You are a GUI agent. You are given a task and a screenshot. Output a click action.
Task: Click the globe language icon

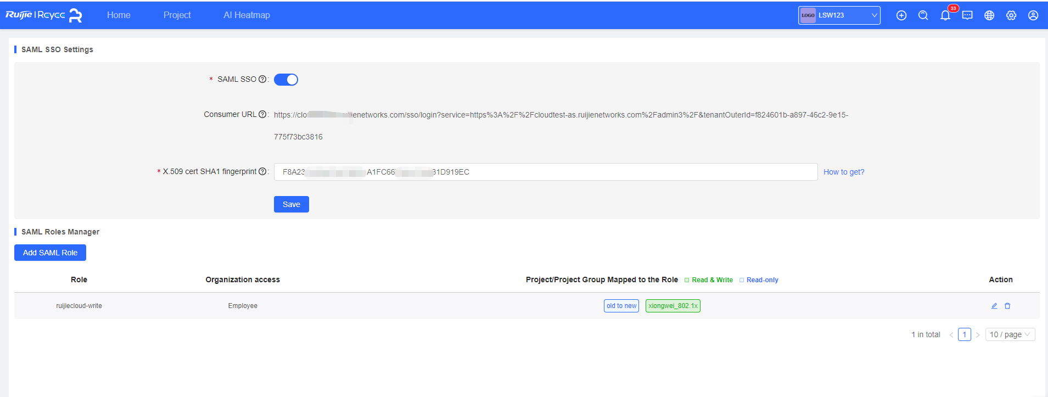(989, 15)
